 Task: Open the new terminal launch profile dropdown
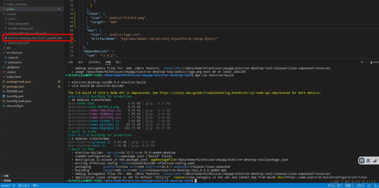click(x=366, y=62)
